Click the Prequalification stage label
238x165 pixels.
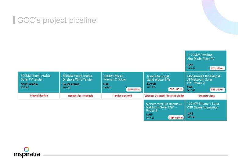39,96
